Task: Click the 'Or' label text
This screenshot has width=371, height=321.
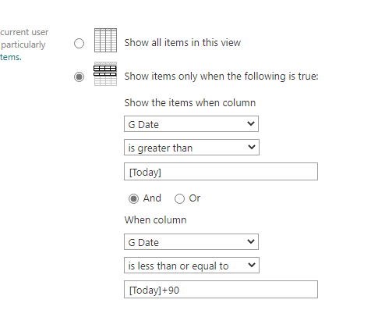Action: [195, 198]
